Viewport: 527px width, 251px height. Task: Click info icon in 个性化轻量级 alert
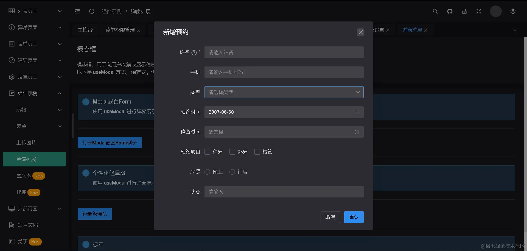[86, 173]
